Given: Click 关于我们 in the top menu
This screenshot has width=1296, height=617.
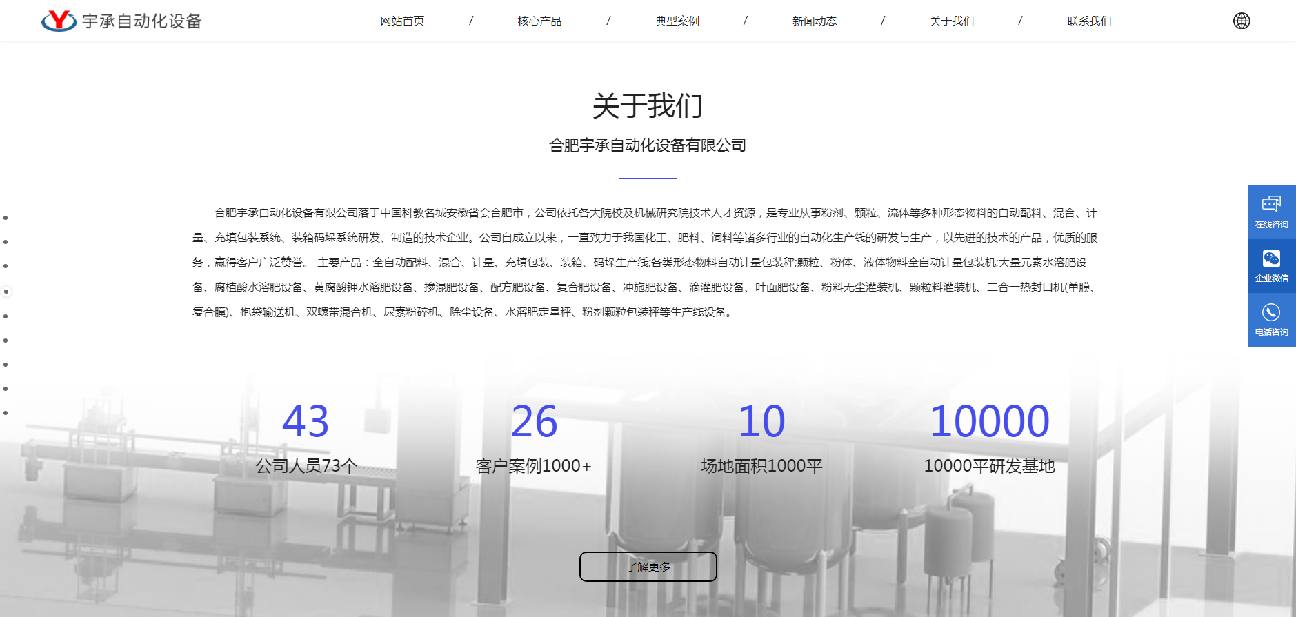Looking at the screenshot, I should [x=951, y=21].
